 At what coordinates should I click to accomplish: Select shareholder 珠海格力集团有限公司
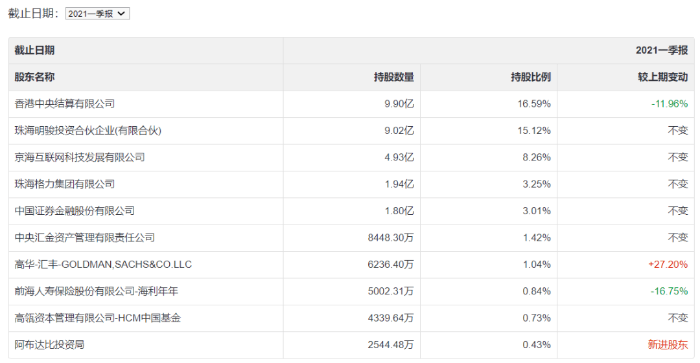[x=65, y=184]
